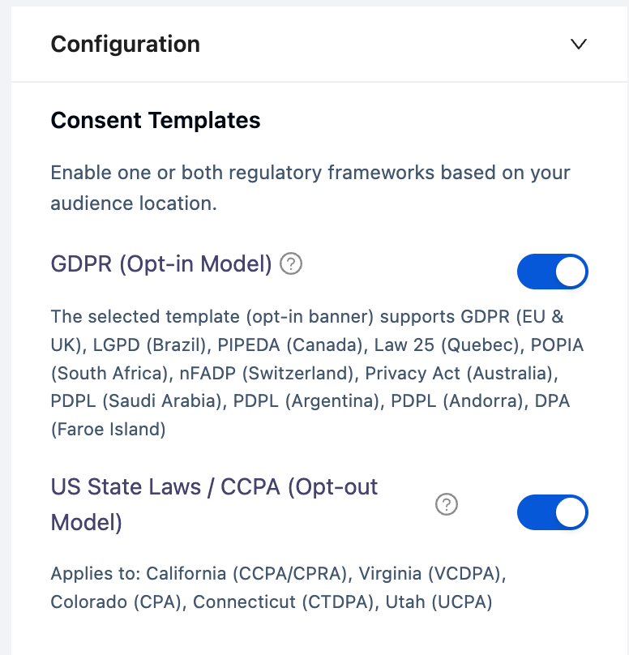Image resolution: width=629 pixels, height=655 pixels.
Task: Click the Configuration panel header title
Action: (125, 44)
